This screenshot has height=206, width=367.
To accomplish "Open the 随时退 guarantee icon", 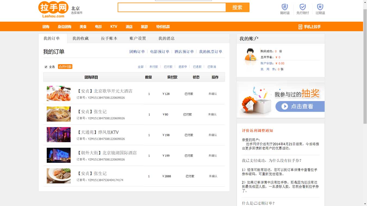I will [285, 9].
